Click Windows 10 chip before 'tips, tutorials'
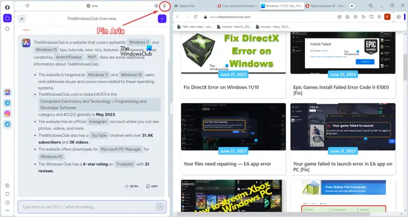This screenshot has width=408, height=217. tap(46, 50)
